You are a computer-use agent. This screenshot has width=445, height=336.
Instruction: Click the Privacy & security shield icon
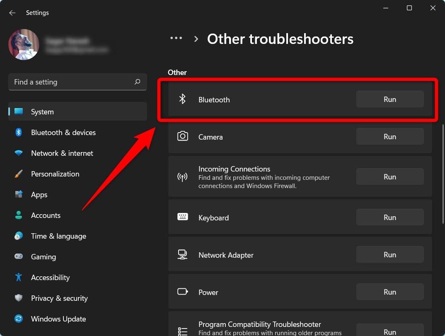(x=19, y=298)
